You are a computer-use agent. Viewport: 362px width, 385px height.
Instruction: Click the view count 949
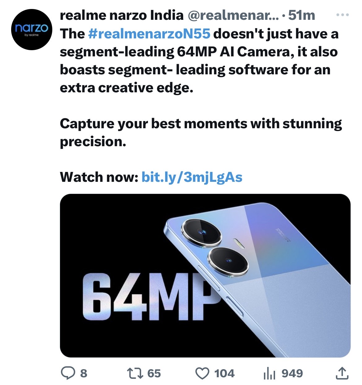click(292, 373)
